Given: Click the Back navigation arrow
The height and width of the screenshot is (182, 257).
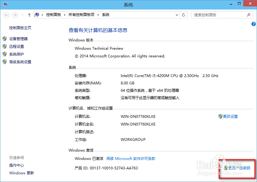Looking at the screenshot, I should (x=6, y=14).
